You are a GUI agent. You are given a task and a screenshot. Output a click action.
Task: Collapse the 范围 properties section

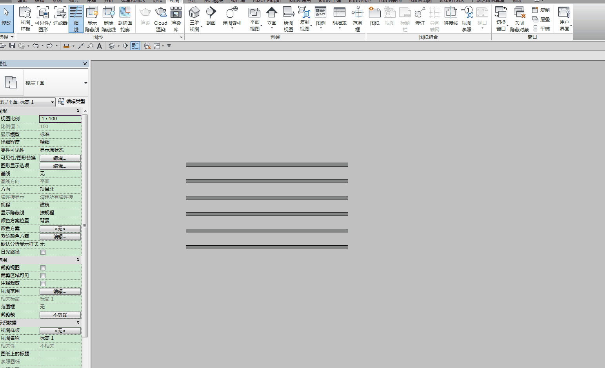pyautogui.click(x=78, y=260)
